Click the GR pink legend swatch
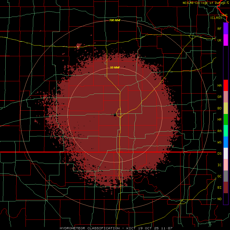The height and width of the screenshot is (230, 230). pos(226,97)
